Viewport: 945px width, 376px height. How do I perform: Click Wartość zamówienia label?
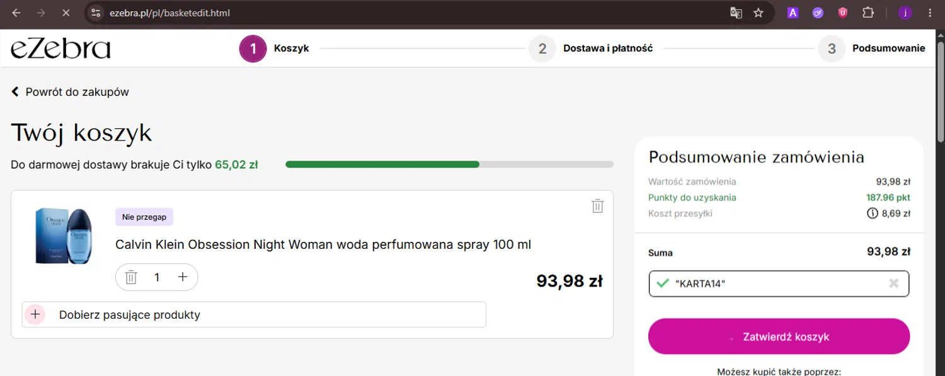coord(692,181)
